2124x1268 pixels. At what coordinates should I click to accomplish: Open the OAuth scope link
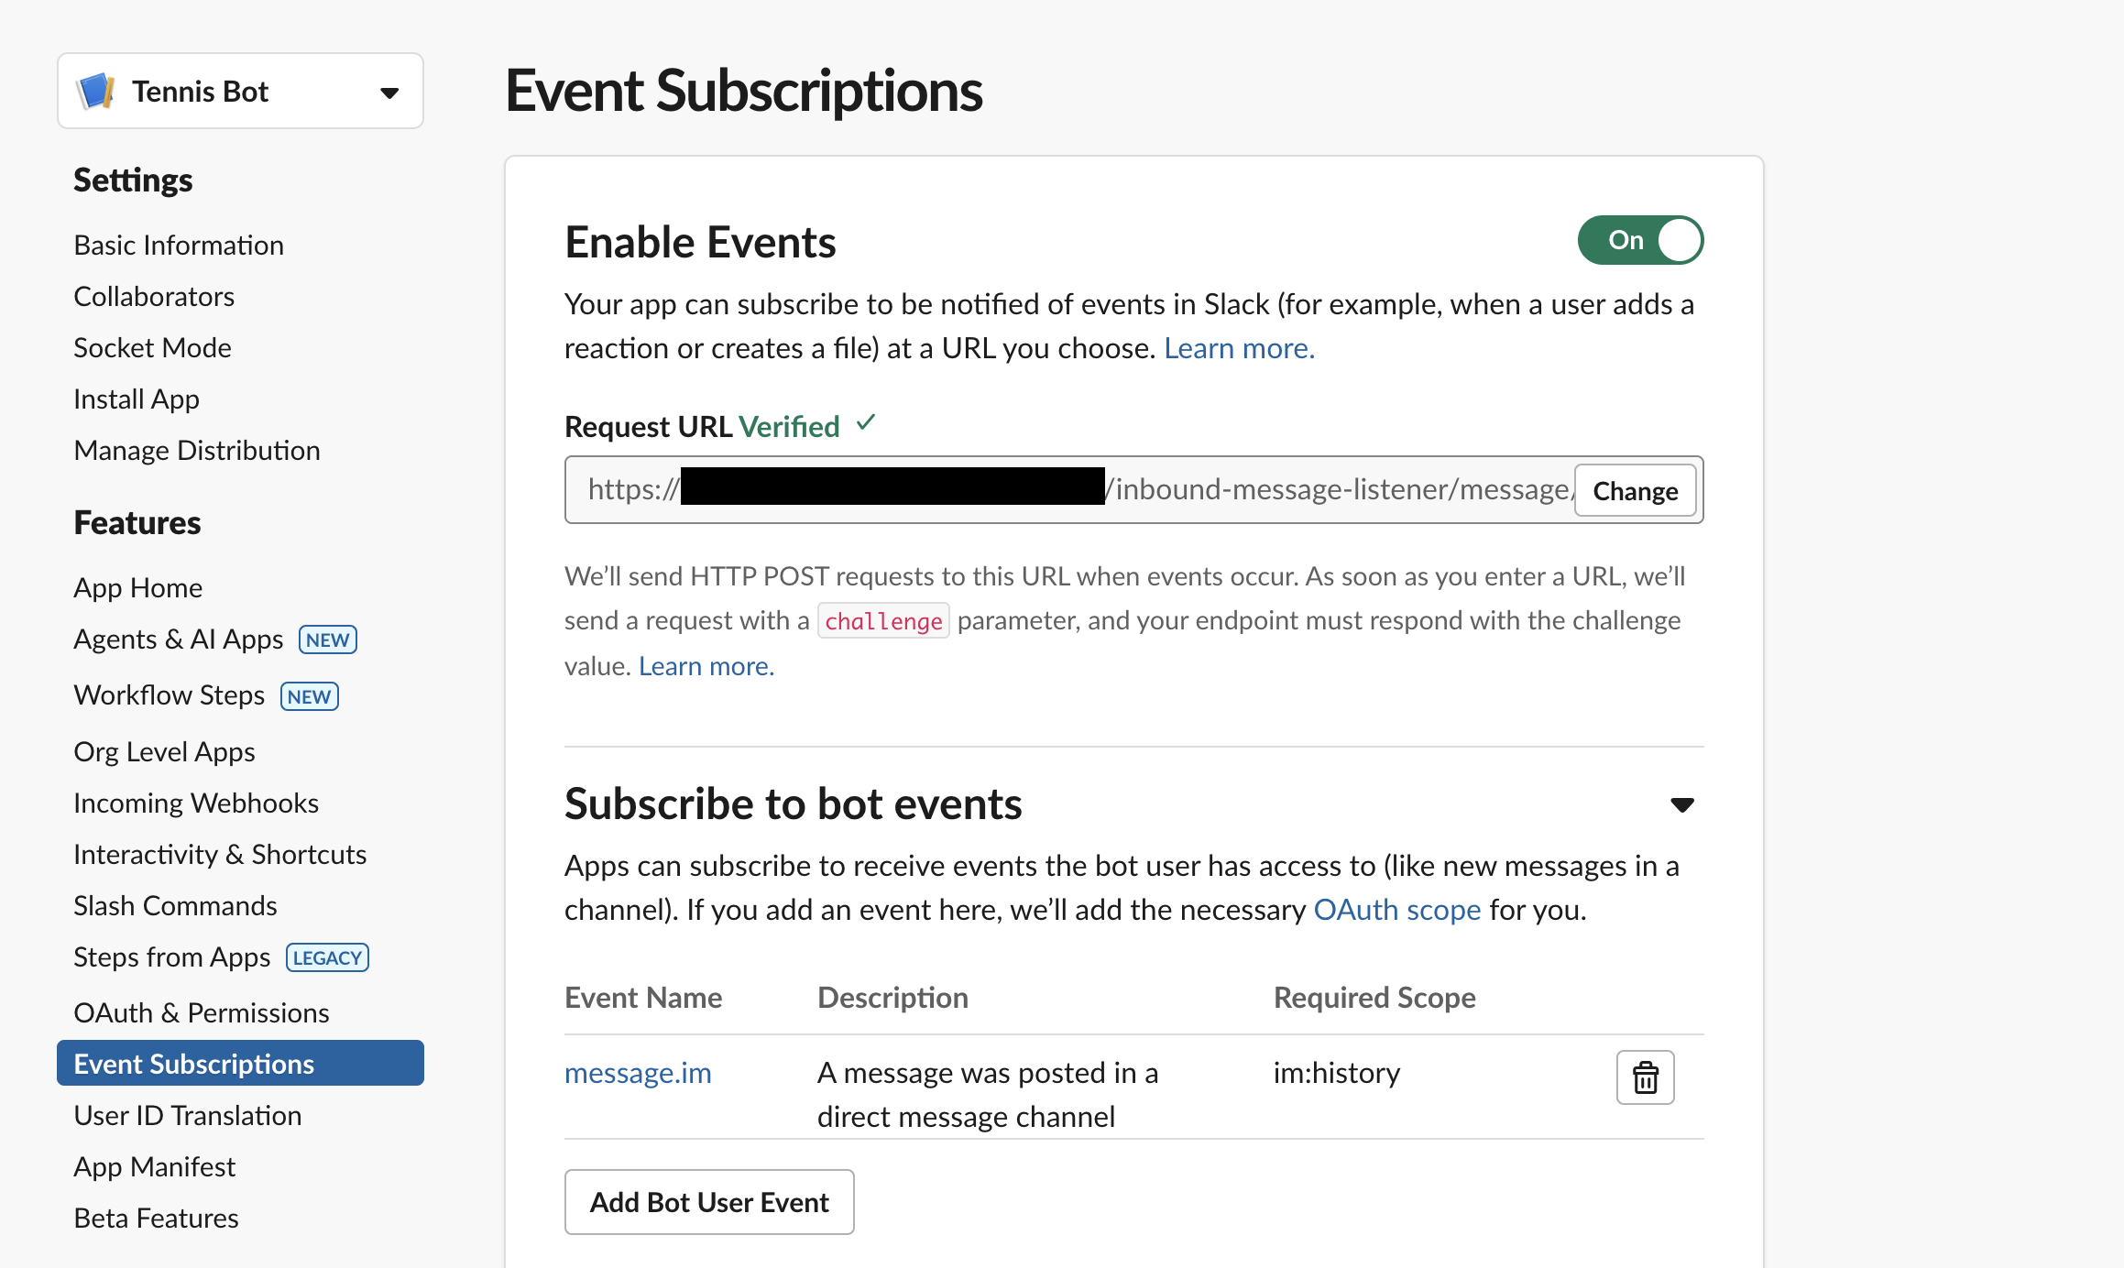[1396, 909]
